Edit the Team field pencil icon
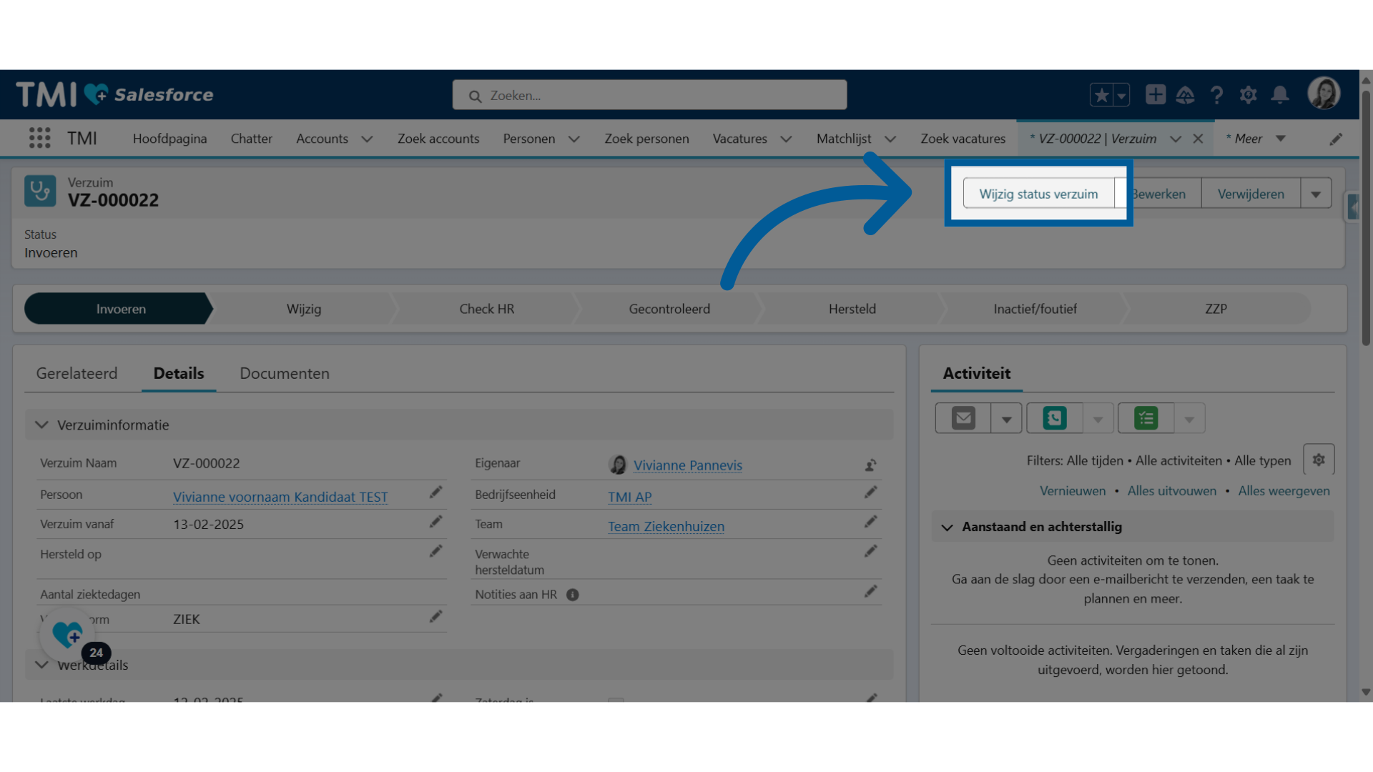Screen dimensions: 1373x772 tap(870, 522)
